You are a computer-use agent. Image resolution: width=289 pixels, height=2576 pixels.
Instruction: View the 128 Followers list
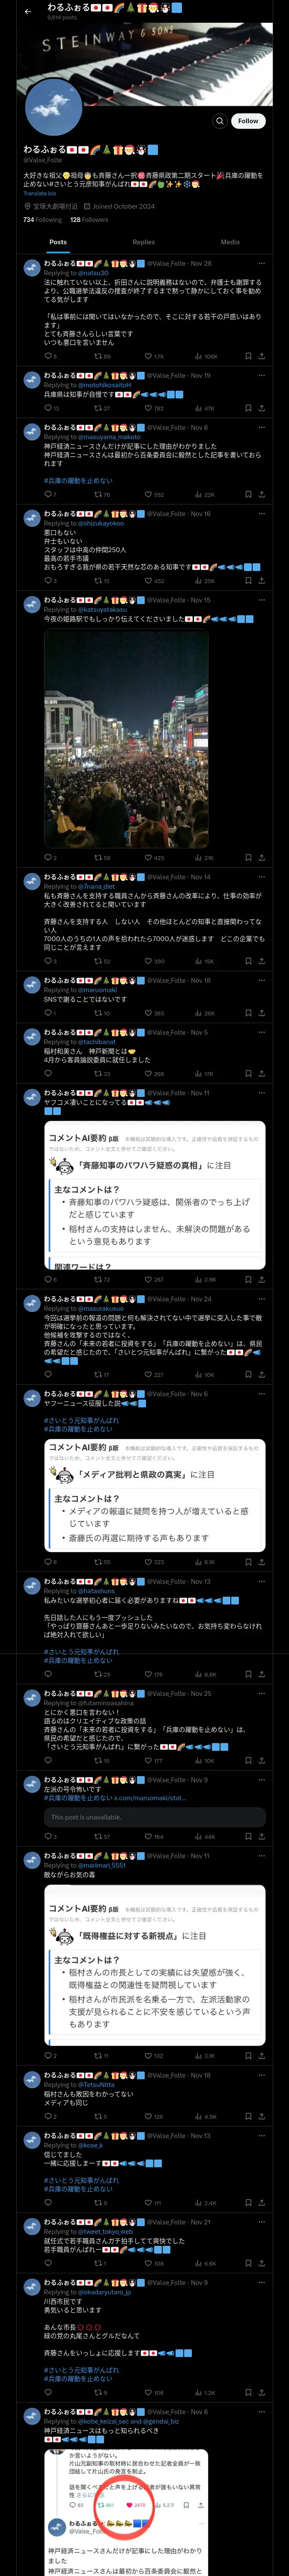(89, 220)
